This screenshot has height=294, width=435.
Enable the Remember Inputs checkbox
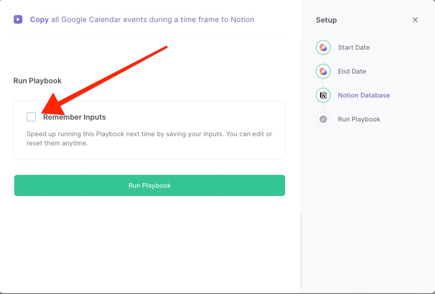click(x=31, y=117)
